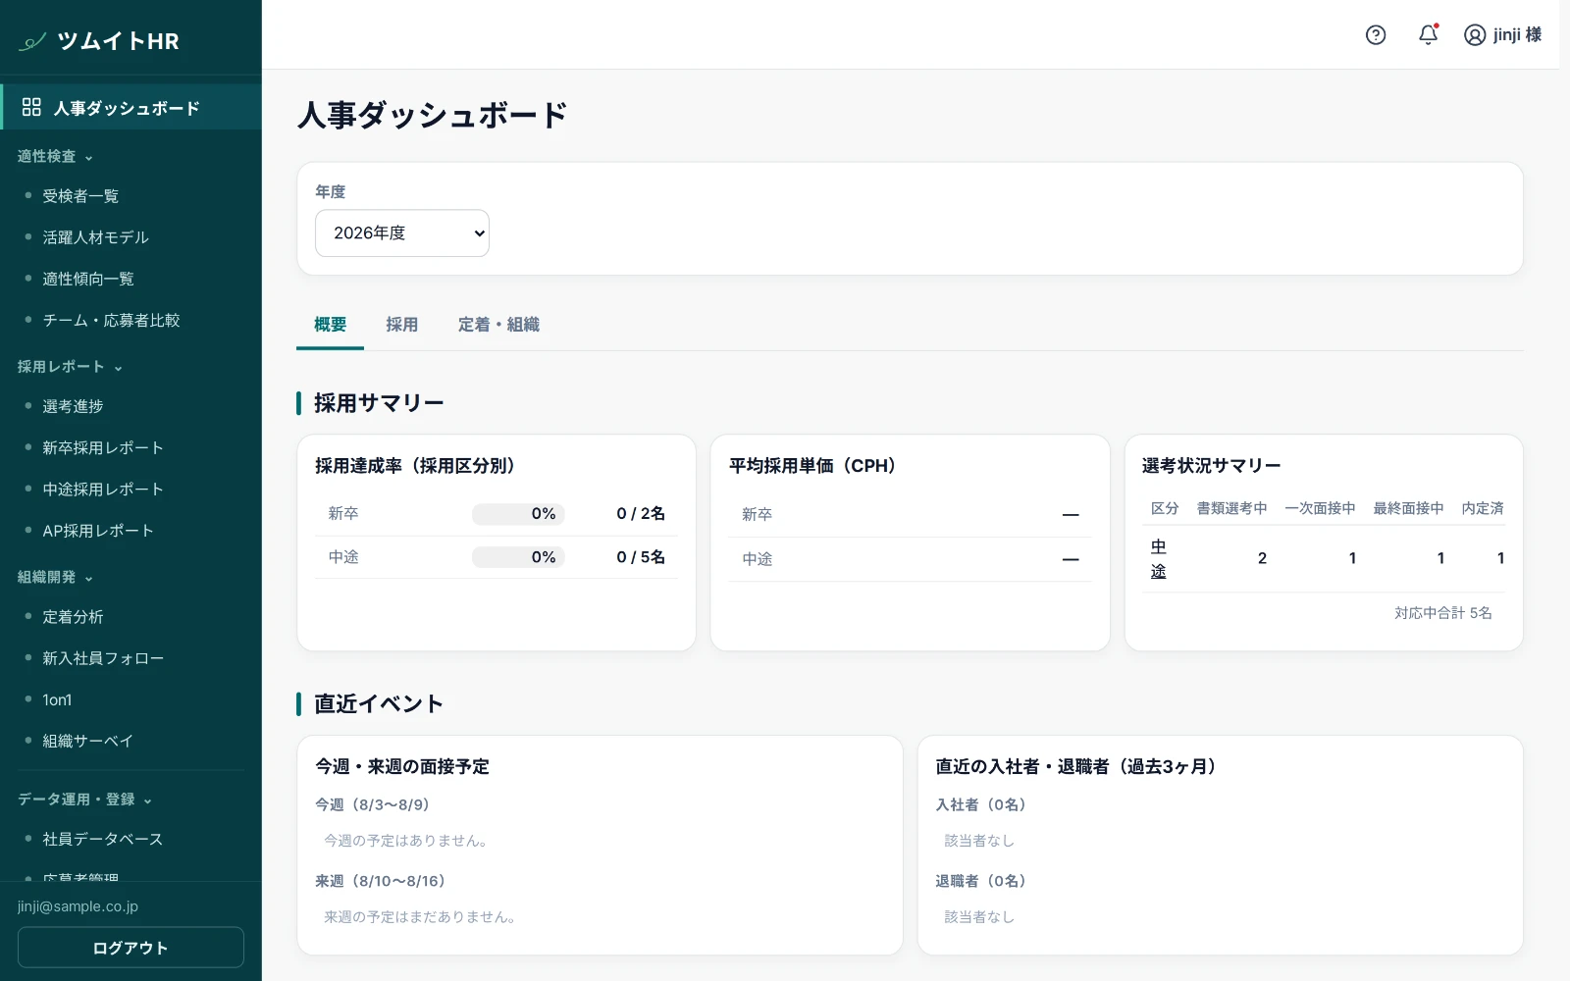The width and height of the screenshot is (1570, 981).
Task: Click the jinji@sample.co.jp email text
Action: (78, 906)
